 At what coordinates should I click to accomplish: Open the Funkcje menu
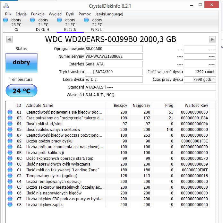38,14
